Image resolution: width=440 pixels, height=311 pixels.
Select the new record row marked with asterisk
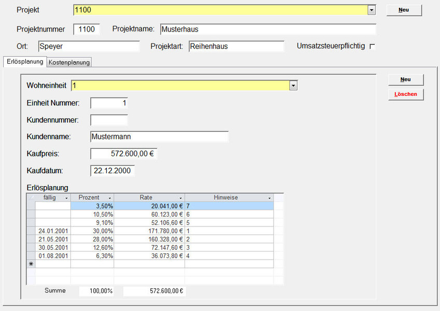tap(31, 264)
